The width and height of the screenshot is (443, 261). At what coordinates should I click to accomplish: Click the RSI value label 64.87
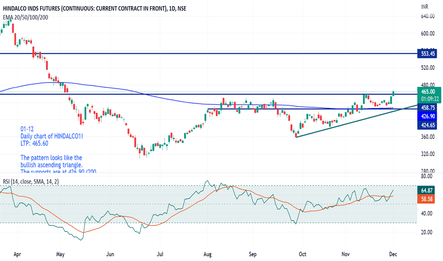point(427,190)
